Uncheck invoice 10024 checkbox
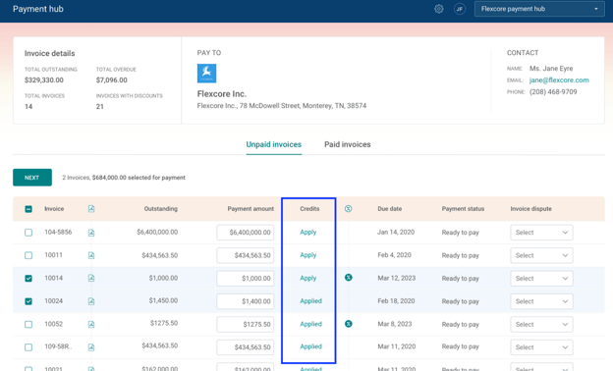This screenshot has height=371, width=613. 28,301
